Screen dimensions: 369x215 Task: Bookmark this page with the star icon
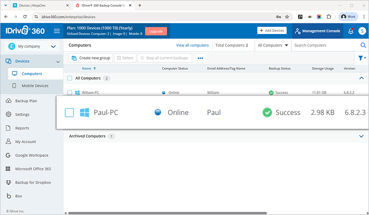[287, 17]
